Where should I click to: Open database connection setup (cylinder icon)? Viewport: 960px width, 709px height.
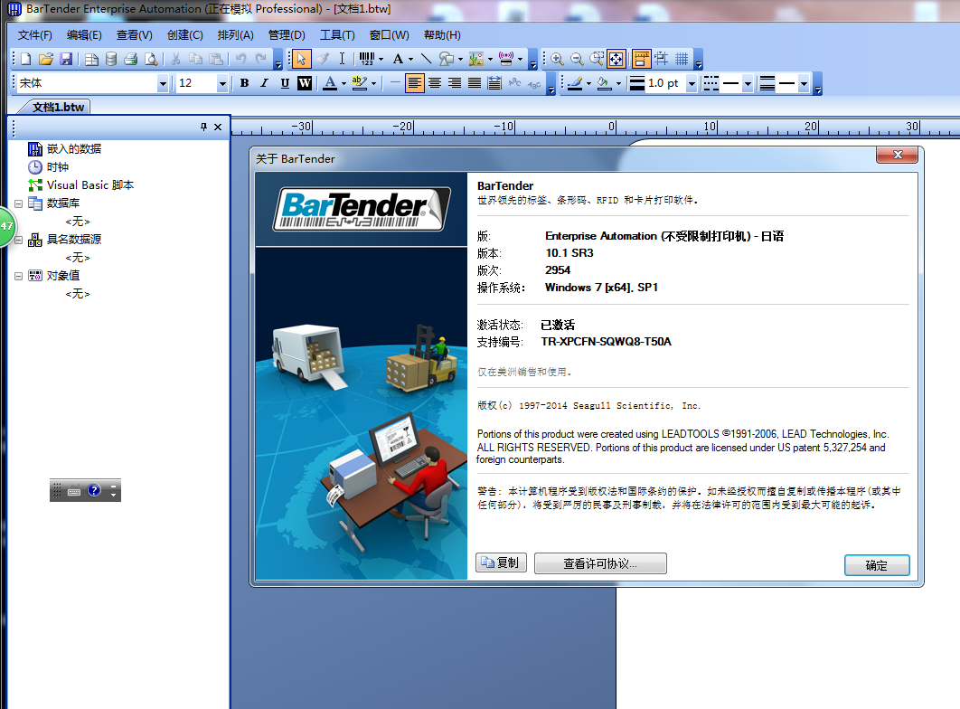coord(111,59)
